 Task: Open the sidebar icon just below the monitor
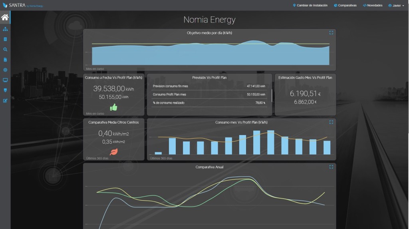coord(5,90)
